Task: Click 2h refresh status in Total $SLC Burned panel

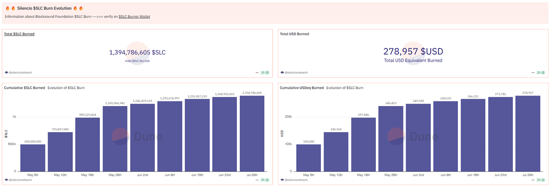Action: pos(265,72)
